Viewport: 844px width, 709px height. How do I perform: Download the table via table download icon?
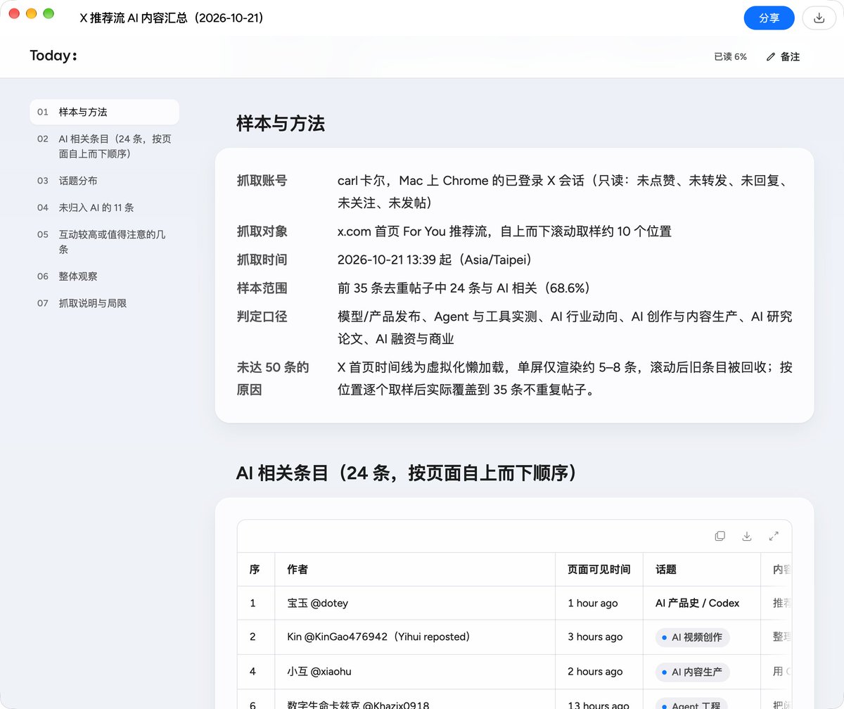pyautogui.click(x=747, y=536)
